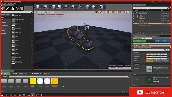
Task: Toggle visibility of Light Source actor
Action: point(134,17)
